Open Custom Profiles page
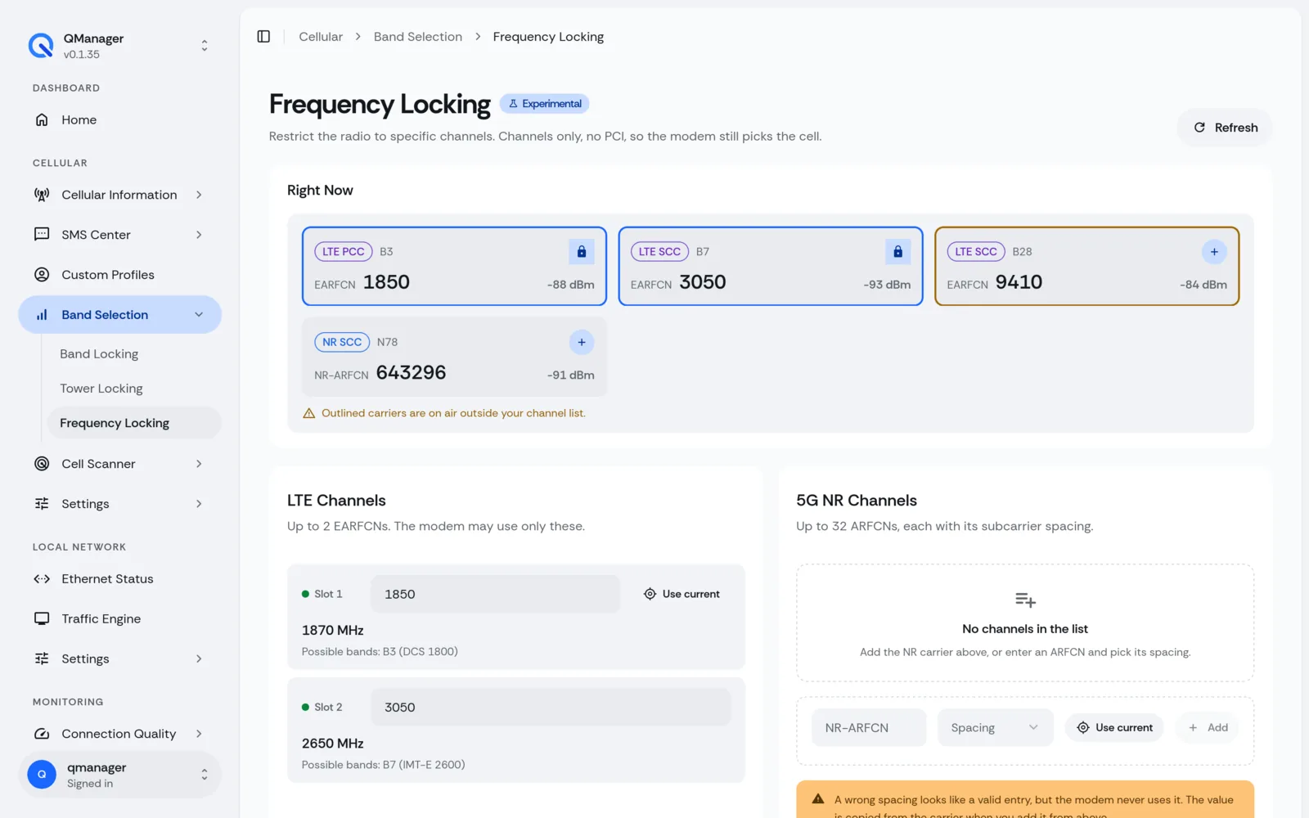1309x818 pixels. [120, 275]
